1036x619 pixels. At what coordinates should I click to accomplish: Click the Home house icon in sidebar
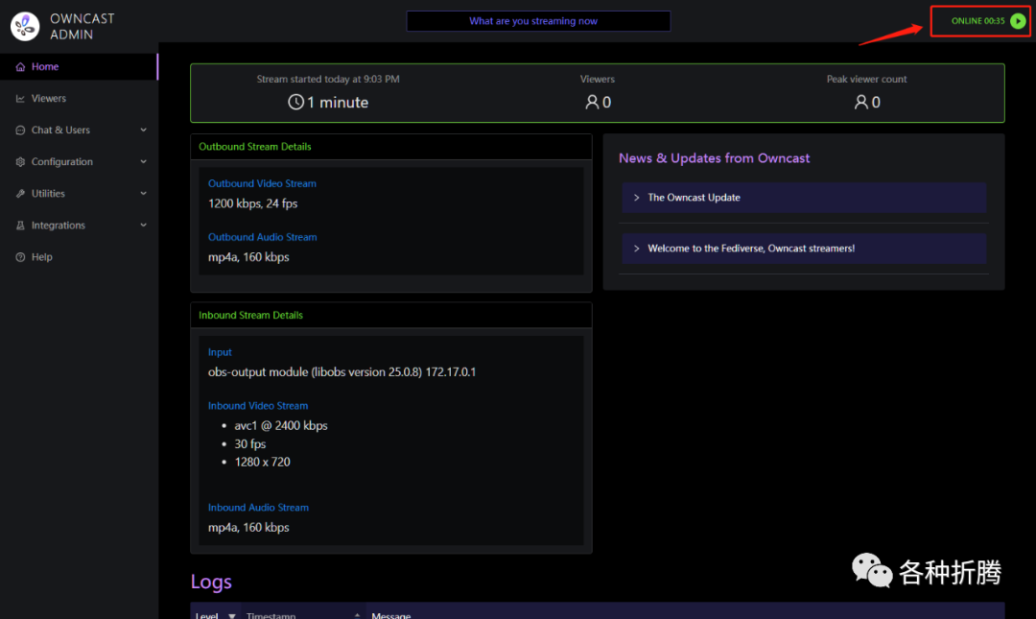pyautogui.click(x=20, y=67)
